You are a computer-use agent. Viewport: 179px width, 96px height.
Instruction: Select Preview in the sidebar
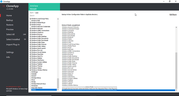[10, 29]
